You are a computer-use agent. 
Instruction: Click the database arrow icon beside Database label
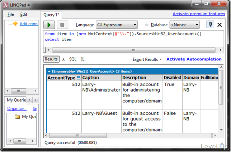coord(146,25)
